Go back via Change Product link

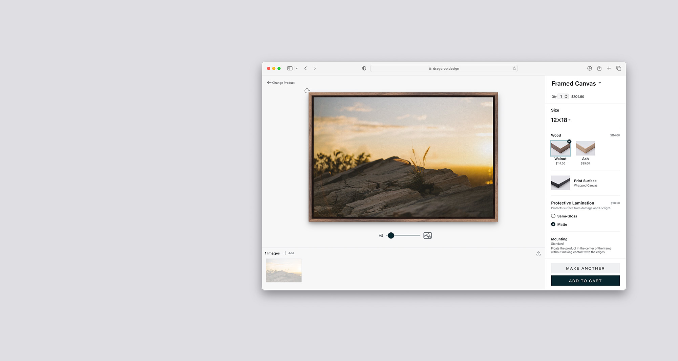click(x=281, y=83)
